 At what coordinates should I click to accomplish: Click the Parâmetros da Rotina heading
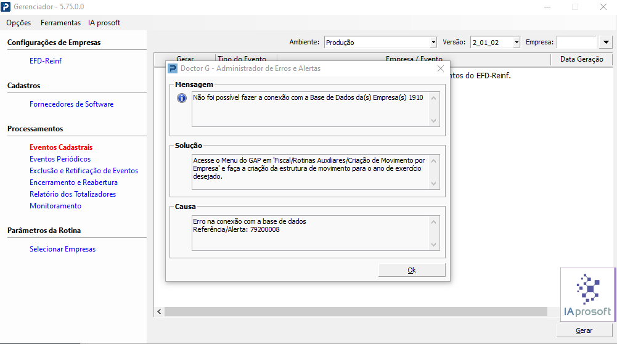[44, 231]
